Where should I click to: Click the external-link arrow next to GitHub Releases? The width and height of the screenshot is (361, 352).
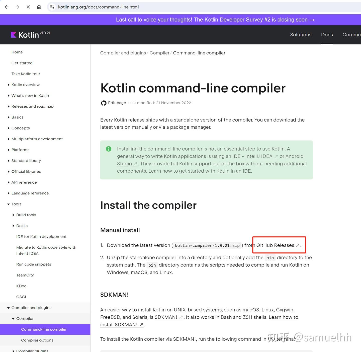[x=298, y=245]
